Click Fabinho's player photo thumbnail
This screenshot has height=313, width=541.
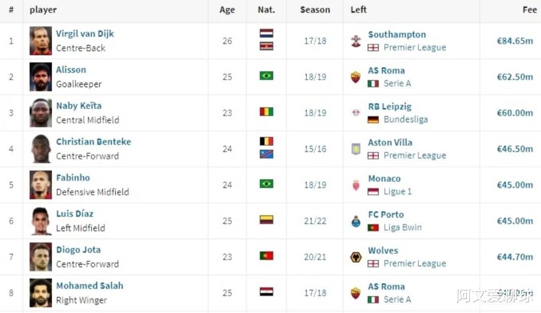(41, 185)
